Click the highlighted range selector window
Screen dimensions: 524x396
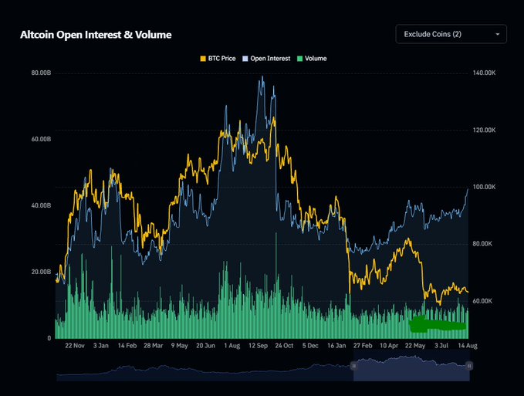point(411,366)
